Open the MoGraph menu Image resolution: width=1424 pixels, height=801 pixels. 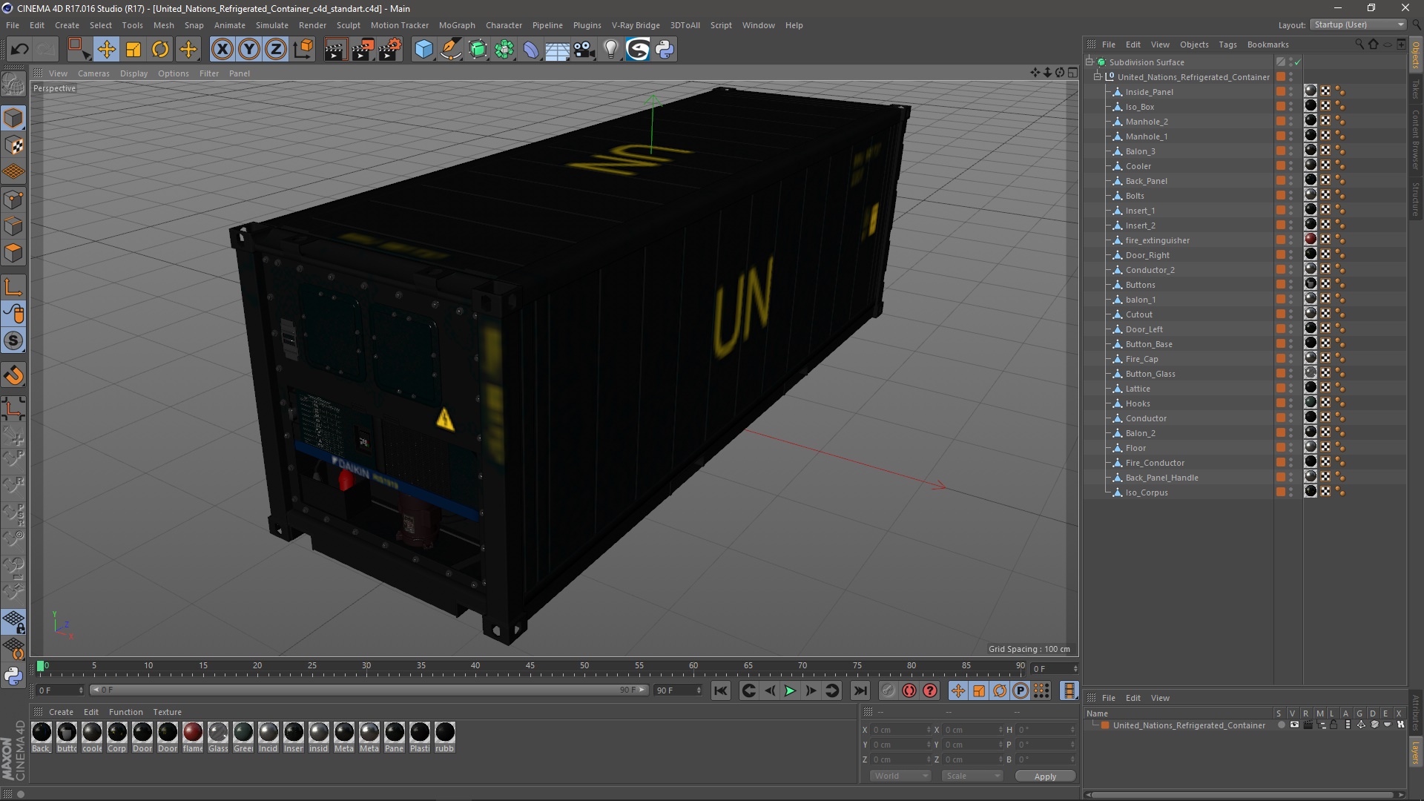click(x=457, y=25)
